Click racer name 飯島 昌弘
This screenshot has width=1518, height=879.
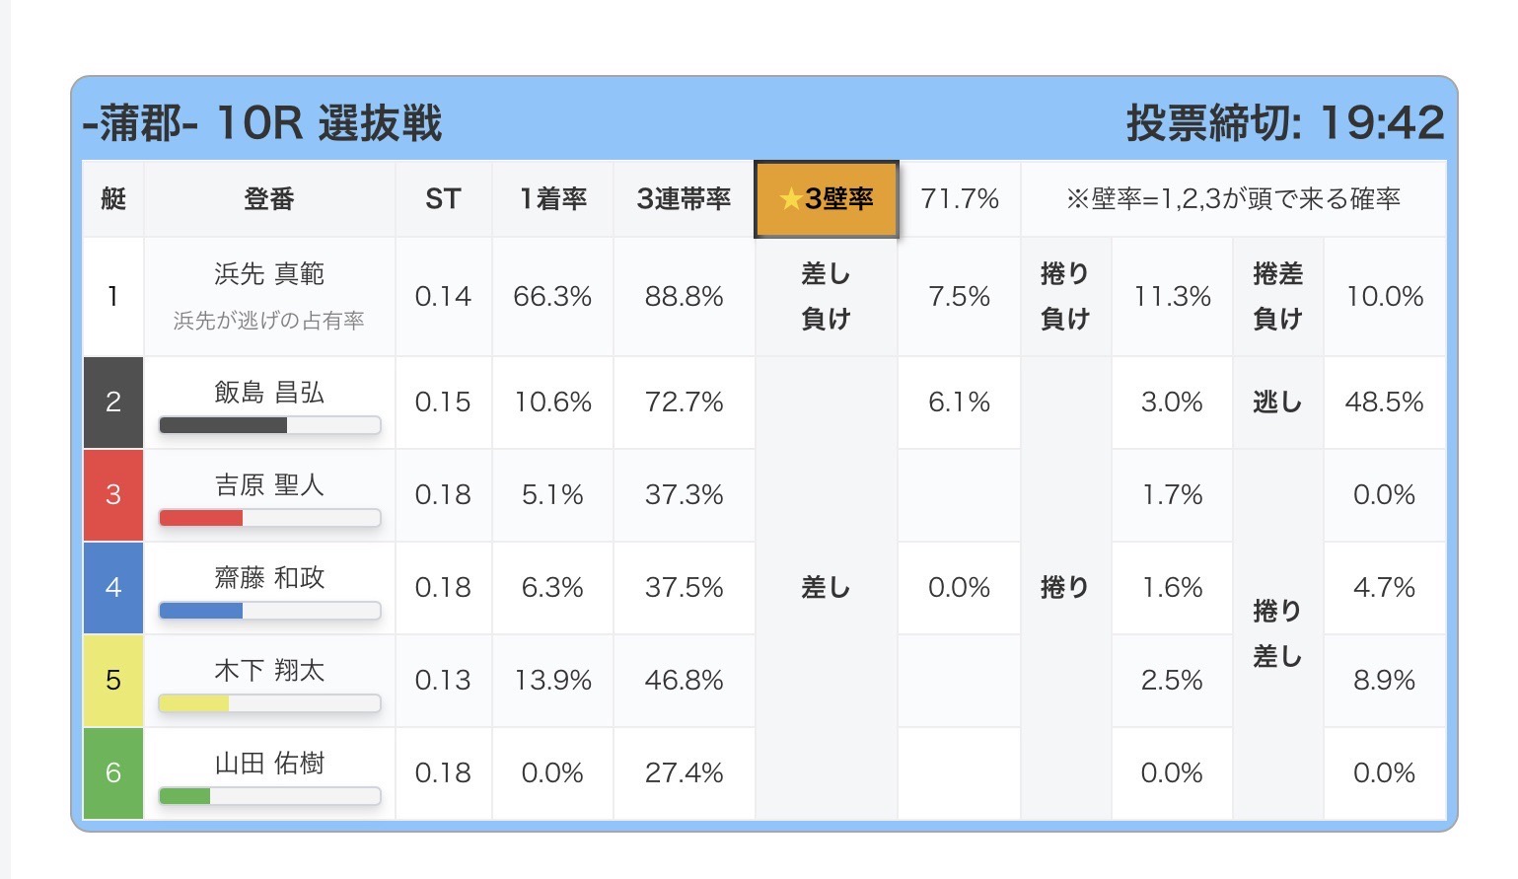(x=269, y=393)
